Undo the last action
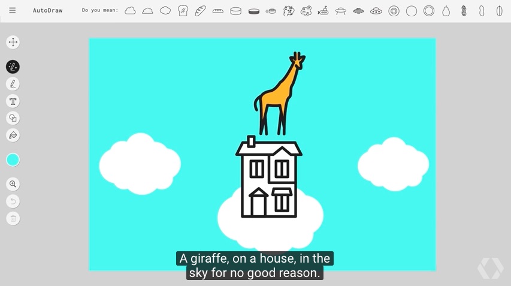Image resolution: width=511 pixels, height=286 pixels. tap(13, 201)
